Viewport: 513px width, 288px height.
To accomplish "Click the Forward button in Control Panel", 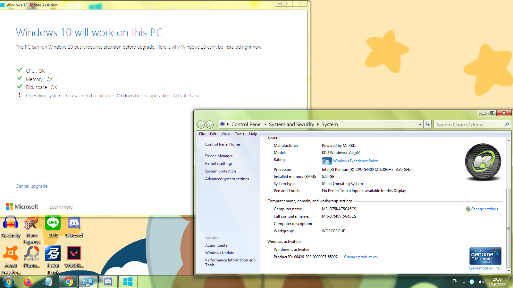I will click(x=210, y=124).
